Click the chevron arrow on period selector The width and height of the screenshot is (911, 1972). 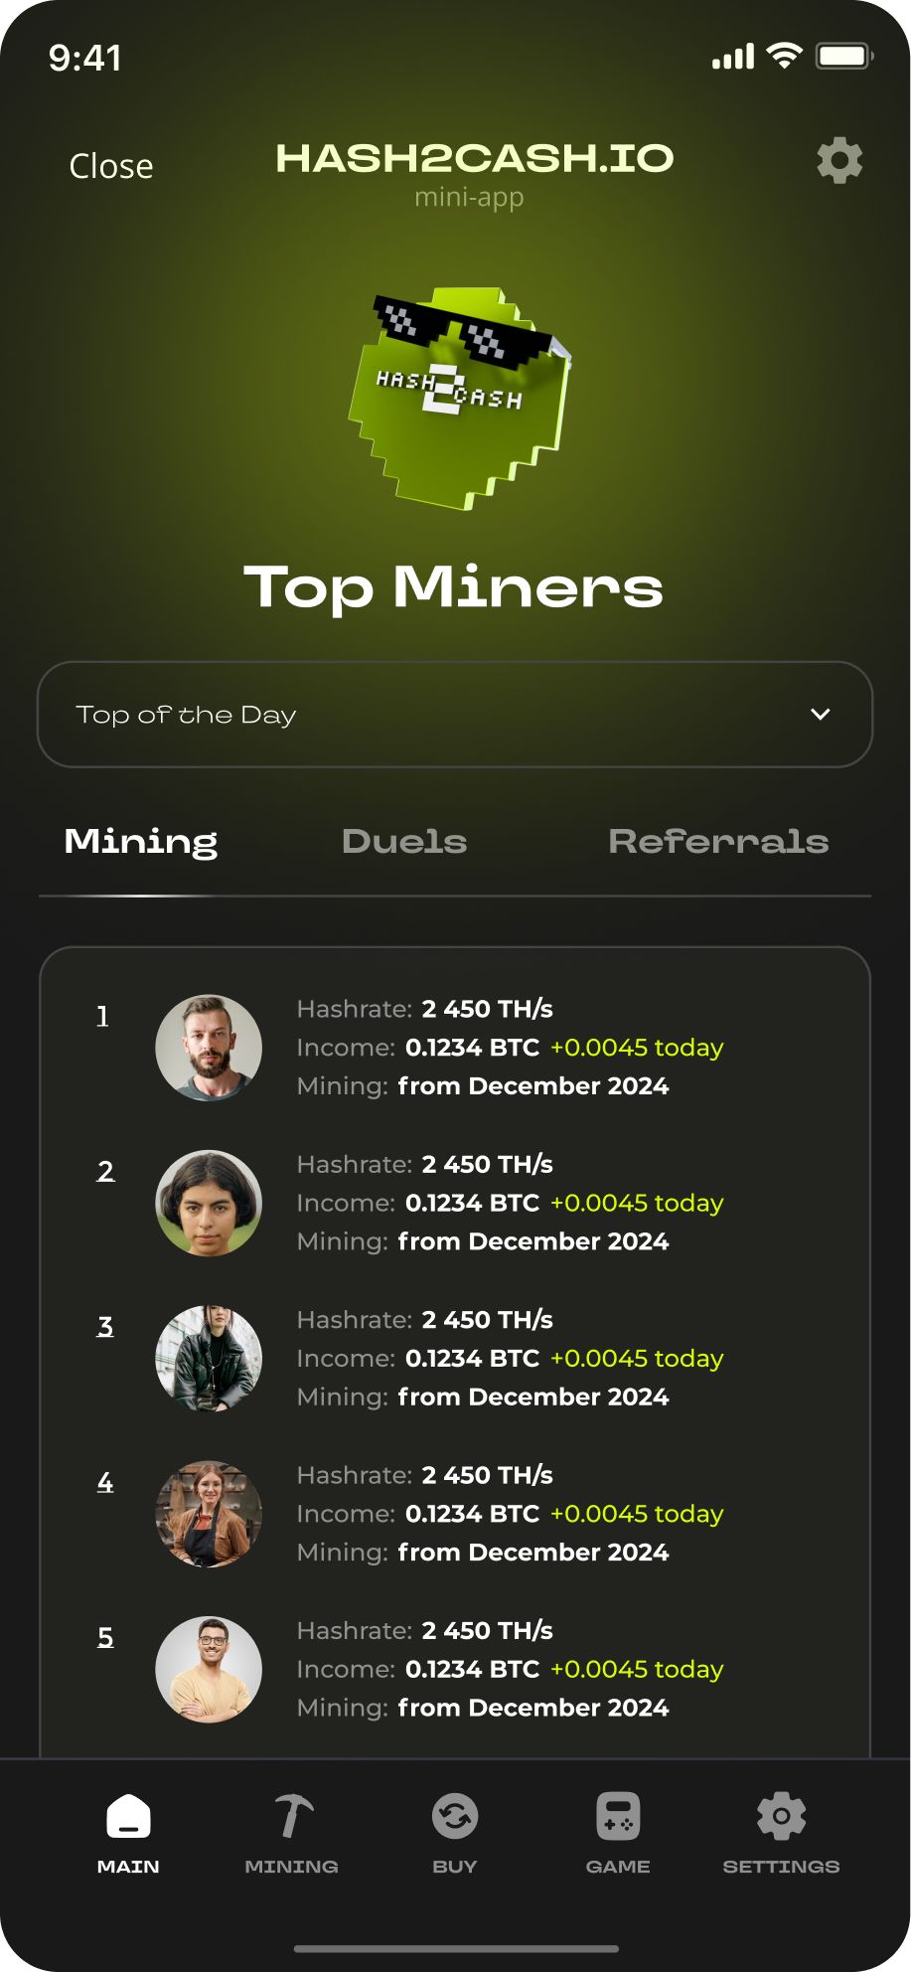(821, 715)
